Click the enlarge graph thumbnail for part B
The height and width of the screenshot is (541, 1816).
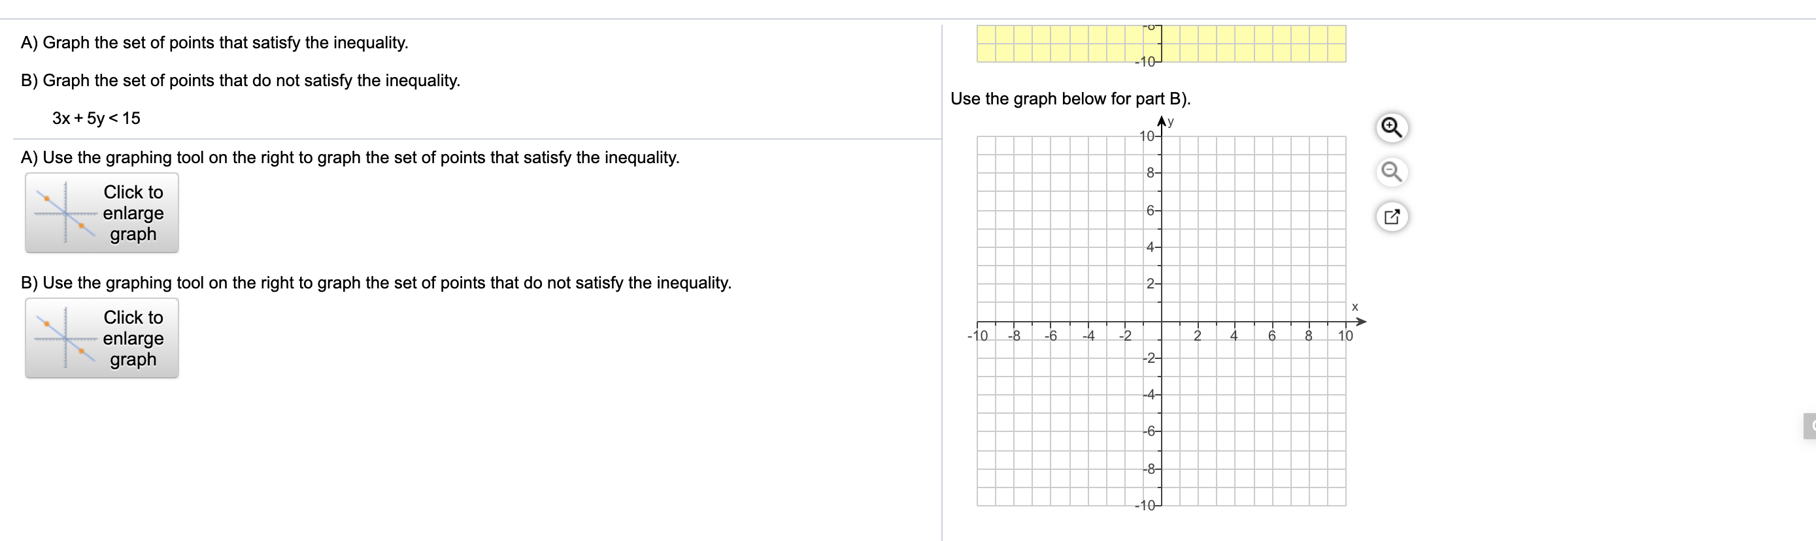coord(102,339)
